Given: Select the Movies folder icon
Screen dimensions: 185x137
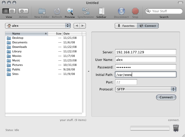Looking at the screenshot, I should pos(9,56).
